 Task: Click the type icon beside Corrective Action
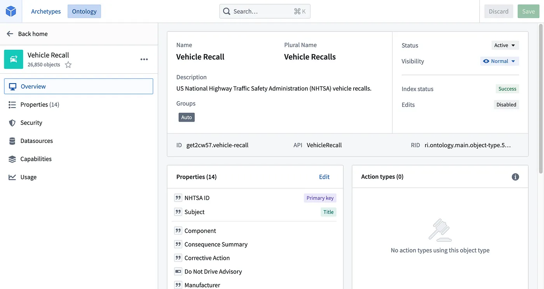(x=178, y=258)
